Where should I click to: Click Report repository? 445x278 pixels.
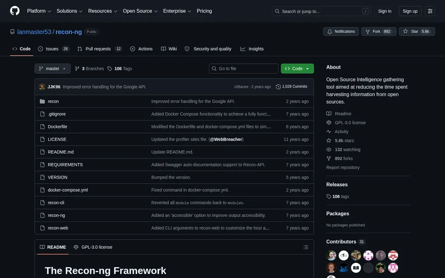click(343, 168)
